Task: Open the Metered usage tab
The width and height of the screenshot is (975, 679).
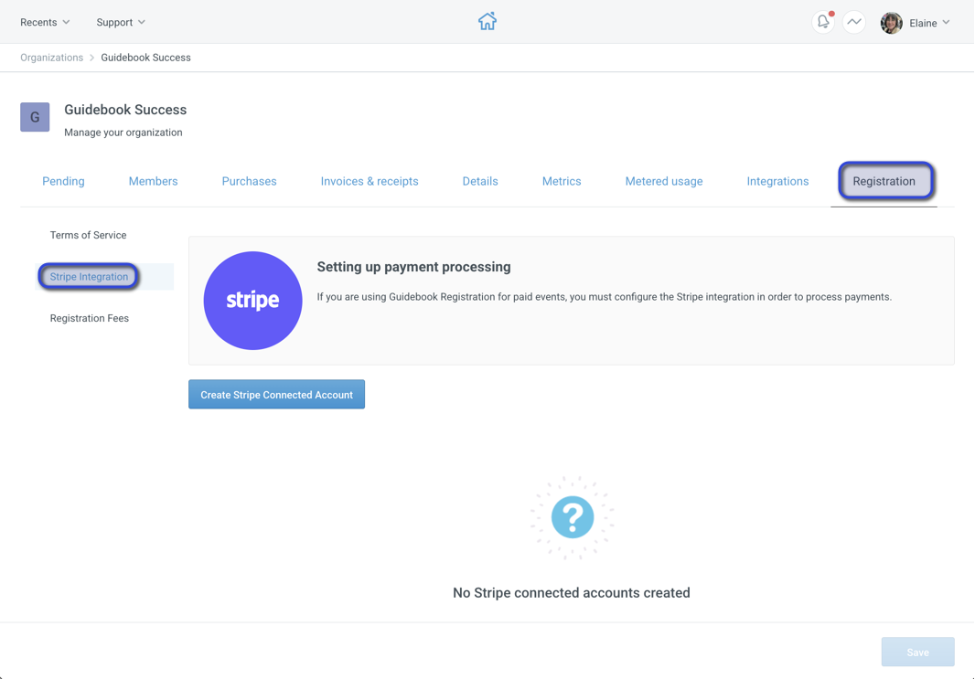Action: pos(664,181)
